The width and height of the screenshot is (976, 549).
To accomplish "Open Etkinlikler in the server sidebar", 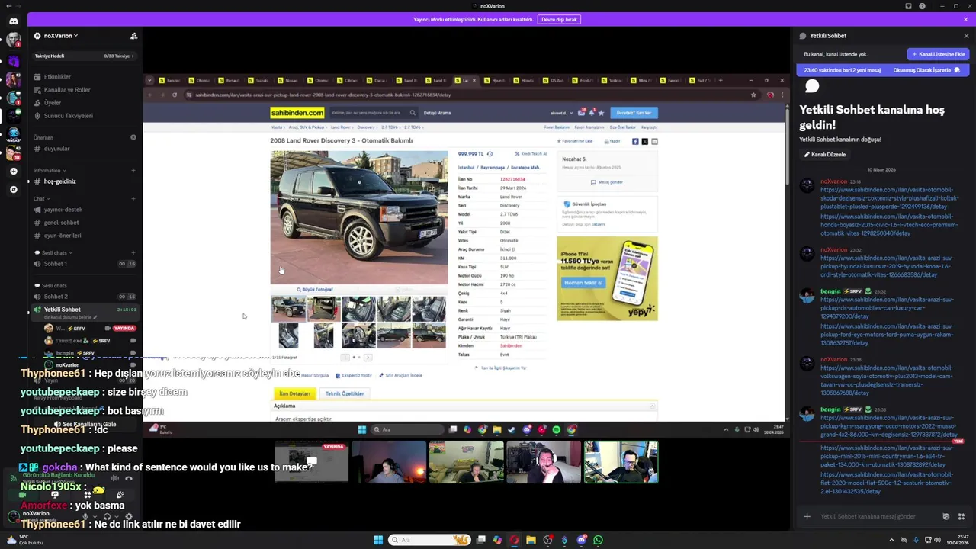I will click(84, 77).
